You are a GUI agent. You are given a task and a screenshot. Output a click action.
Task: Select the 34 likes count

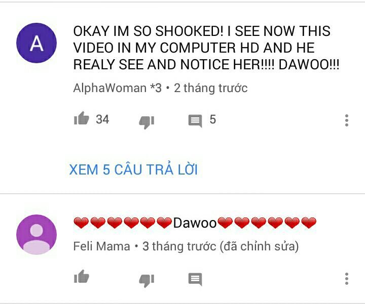click(102, 119)
